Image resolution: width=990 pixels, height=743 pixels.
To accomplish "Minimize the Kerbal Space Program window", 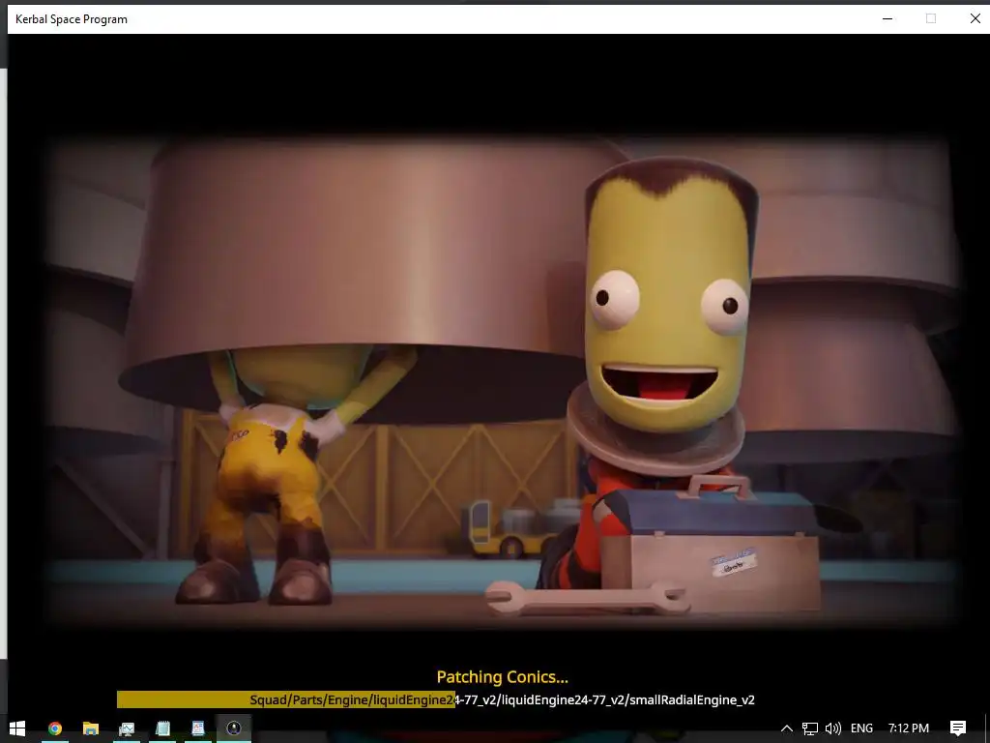I will (x=888, y=19).
